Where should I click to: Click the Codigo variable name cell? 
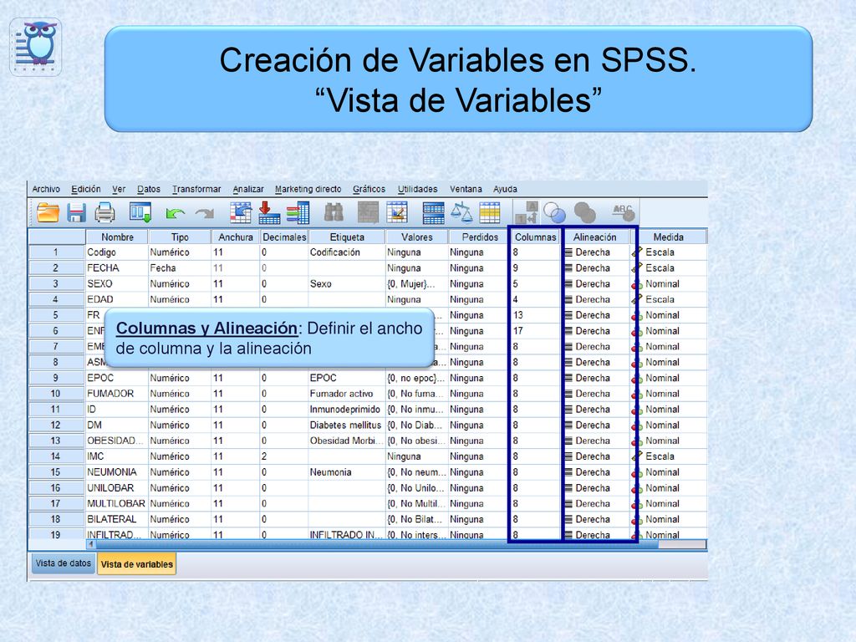[x=117, y=252]
